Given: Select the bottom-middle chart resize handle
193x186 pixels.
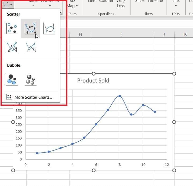Looking at the screenshot, I should tap(94, 170).
